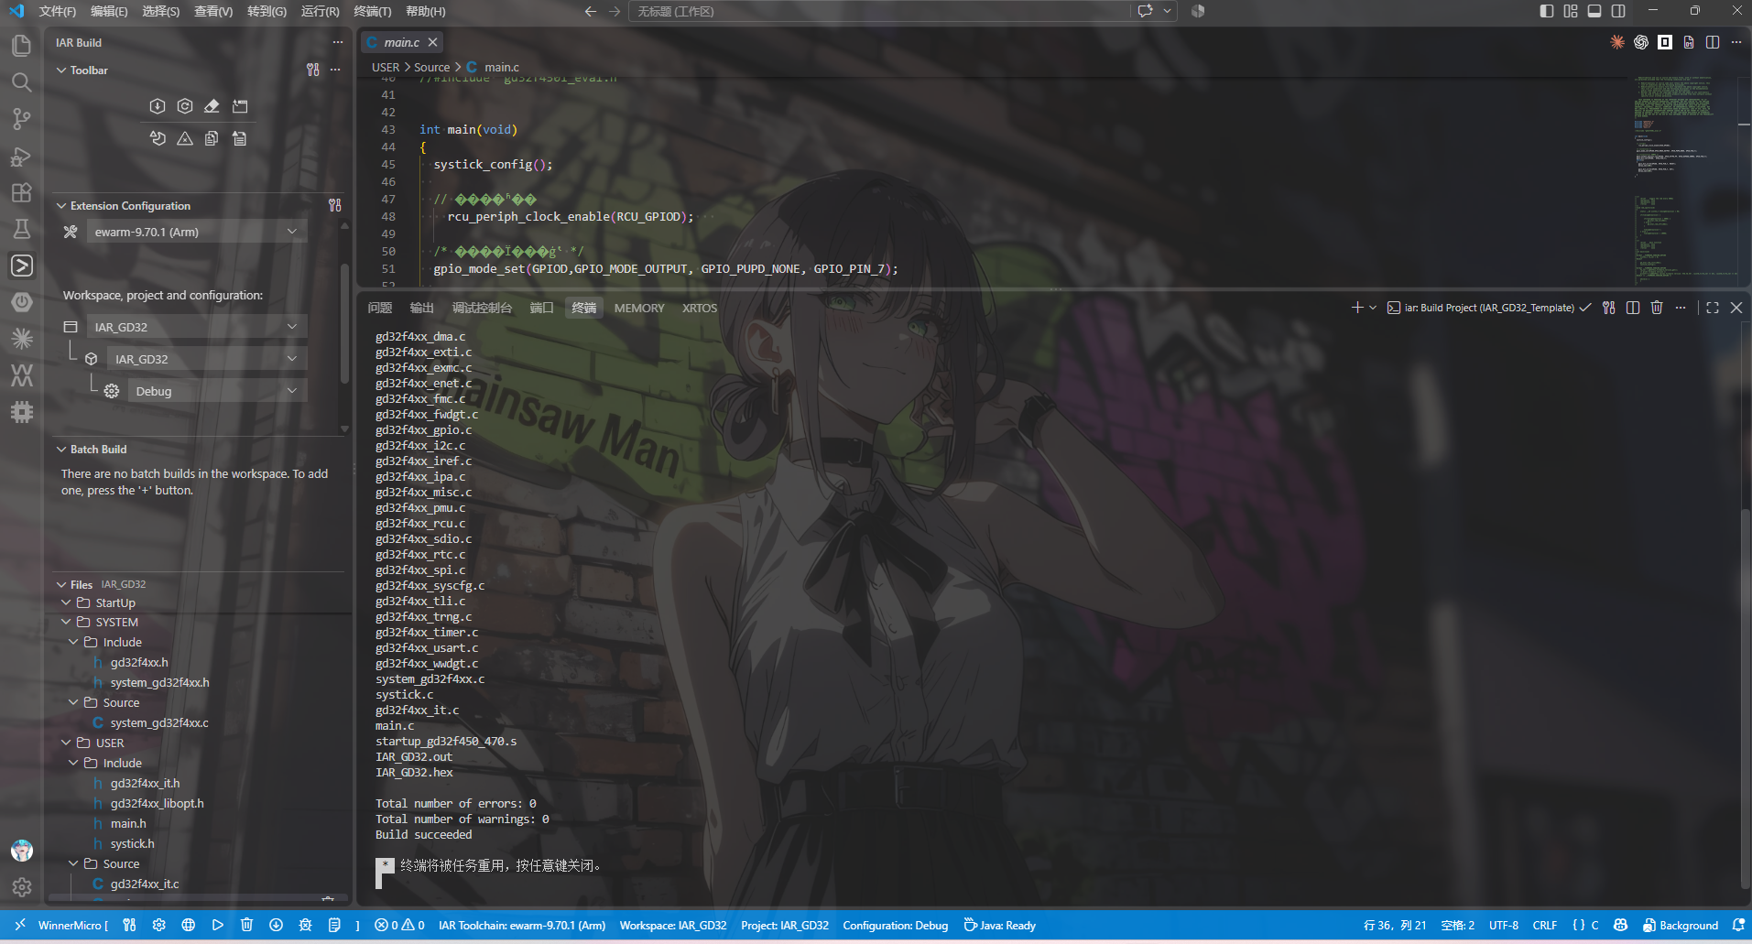Split the terminal in the panel
This screenshot has height=944, width=1752.
coord(1633,308)
